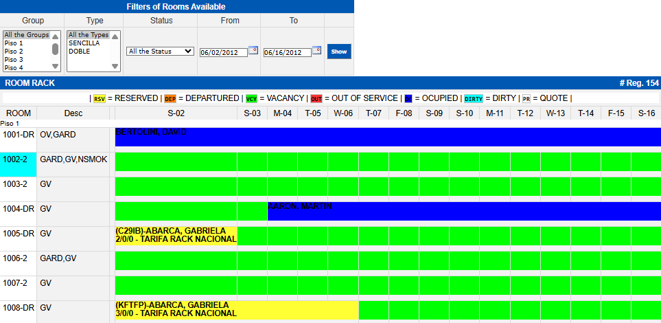Screen dimensions: 661x323
Task: Click the cyan DIRTY legend icon
Action: 474,99
